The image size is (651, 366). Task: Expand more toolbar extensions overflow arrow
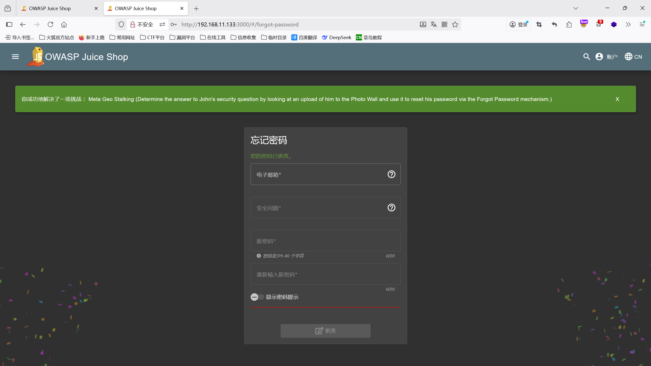[x=628, y=24]
